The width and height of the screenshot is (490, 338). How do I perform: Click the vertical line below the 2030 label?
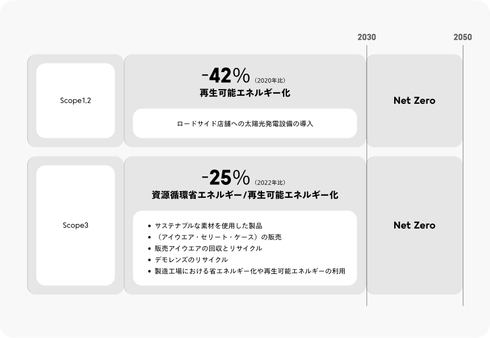(367, 170)
